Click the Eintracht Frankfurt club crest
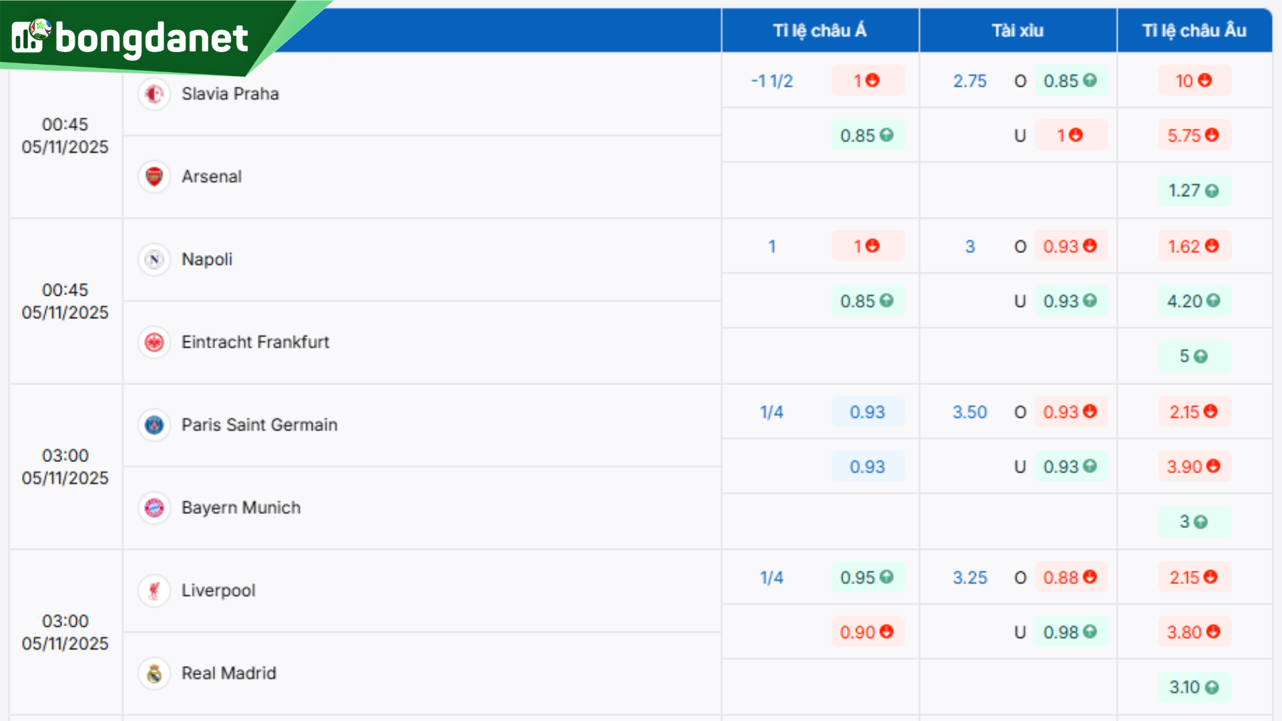1282x721 pixels. [154, 342]
